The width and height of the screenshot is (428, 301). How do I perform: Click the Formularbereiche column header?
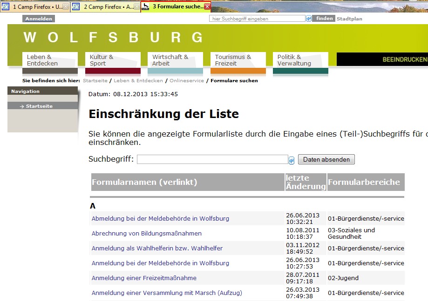pyautogui.click(x=366, y=182)
